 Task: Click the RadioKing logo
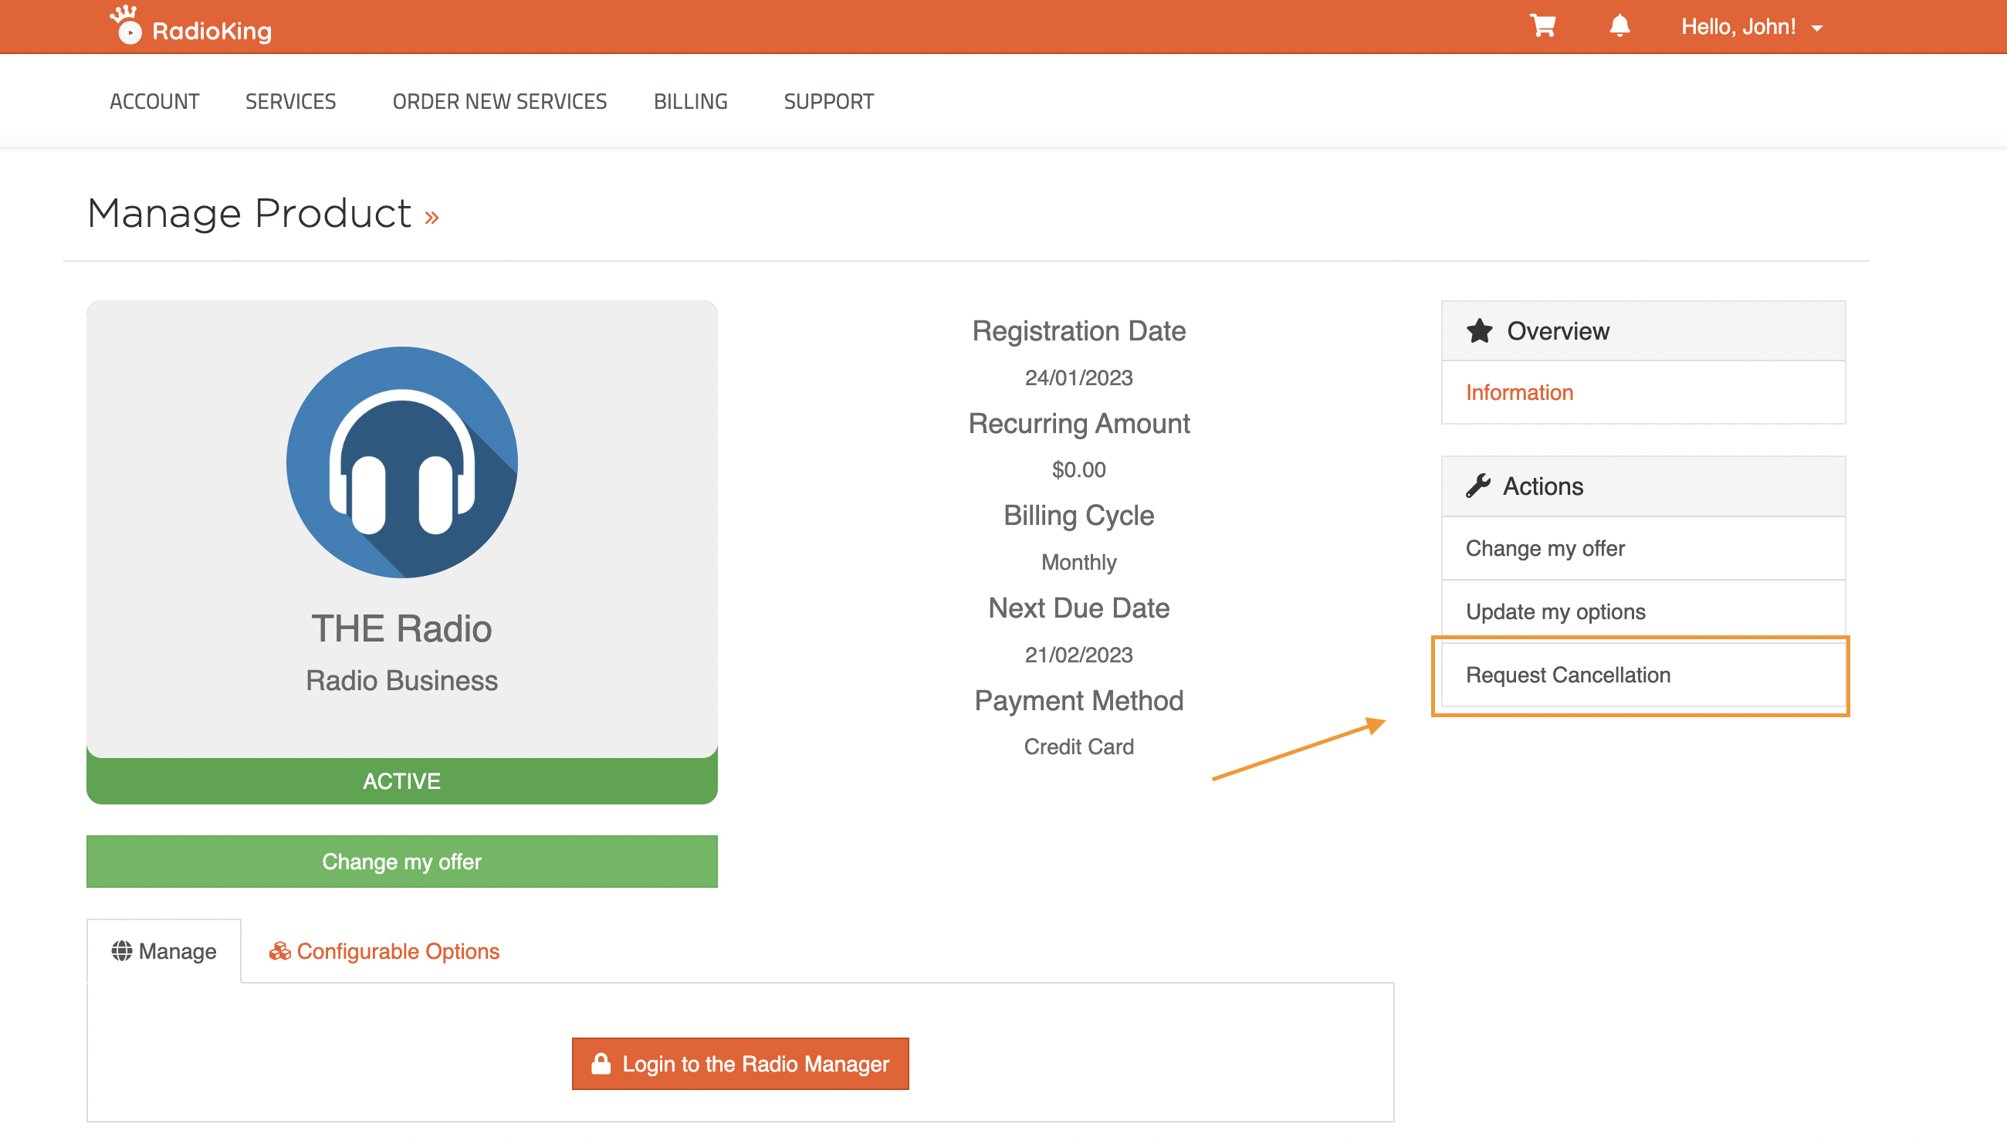[x=191, y=25]
